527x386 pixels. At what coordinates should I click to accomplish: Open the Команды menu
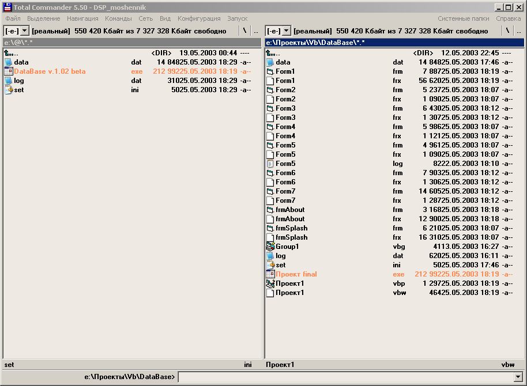click(118, 18)
